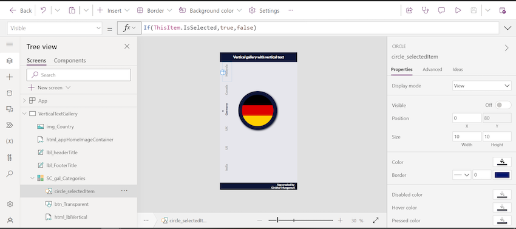Image resolution: width=516 pixels, height=229 pixels.
Task: Click the Position X input field
Action: (467, 118)
